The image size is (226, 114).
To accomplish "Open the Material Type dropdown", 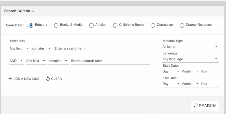I will point(190,47).
